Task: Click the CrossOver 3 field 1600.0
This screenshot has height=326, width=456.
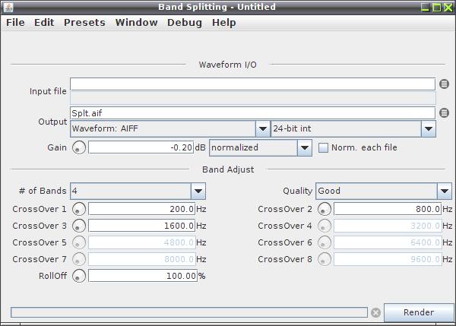Action: point(141,226)
